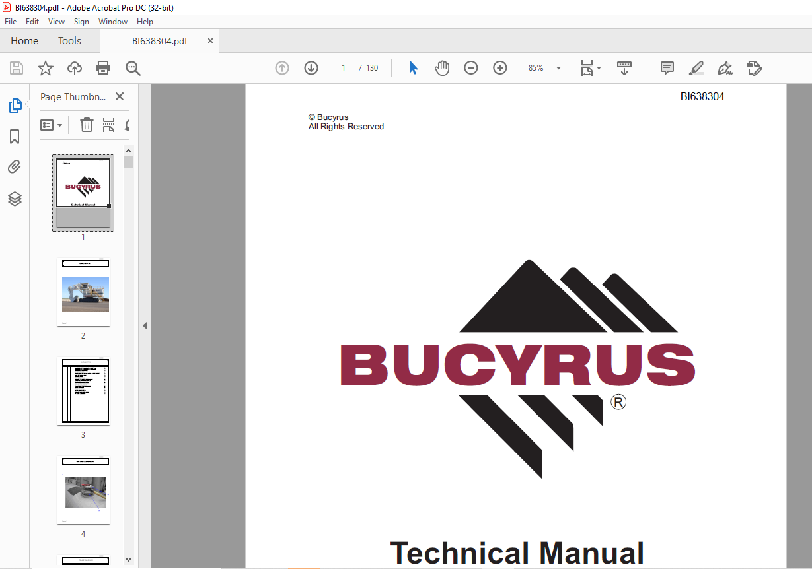Image resolution: width=812 pixels, height=569 pixels.
Task: Collapse the navigation pane arrow
Action: point(145,325)
